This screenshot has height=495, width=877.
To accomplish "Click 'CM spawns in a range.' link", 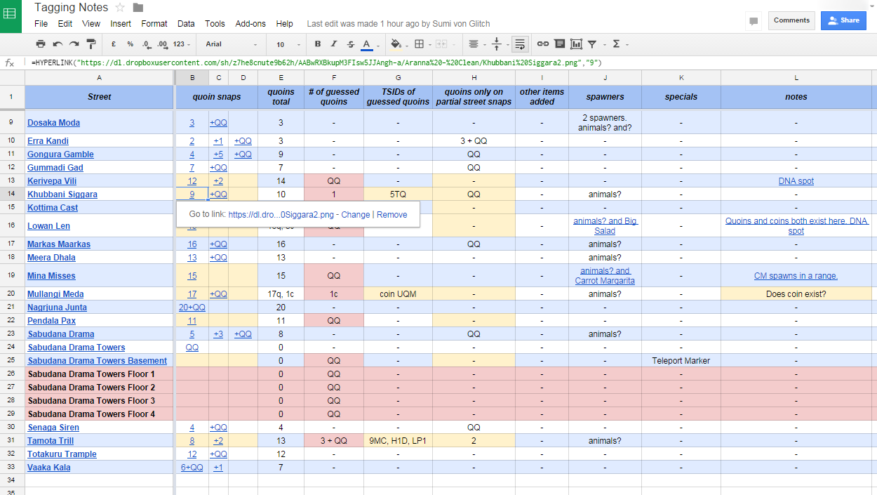I will coord(796,276).
